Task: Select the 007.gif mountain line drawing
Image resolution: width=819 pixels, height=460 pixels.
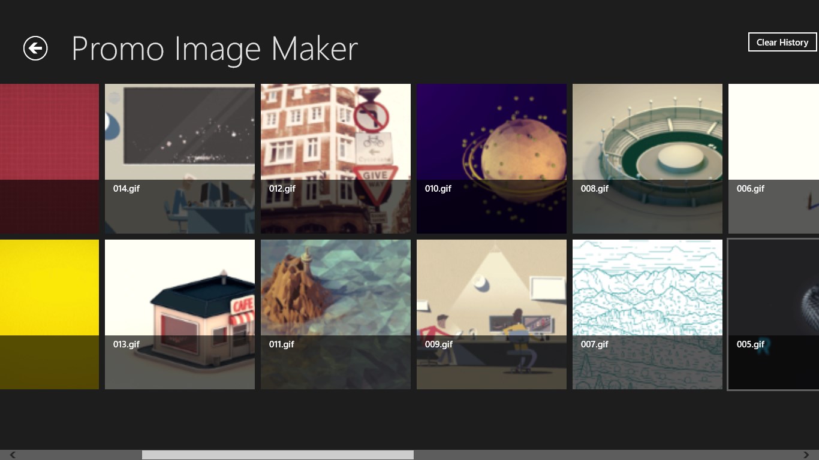Action: click(x=648, y=314)
